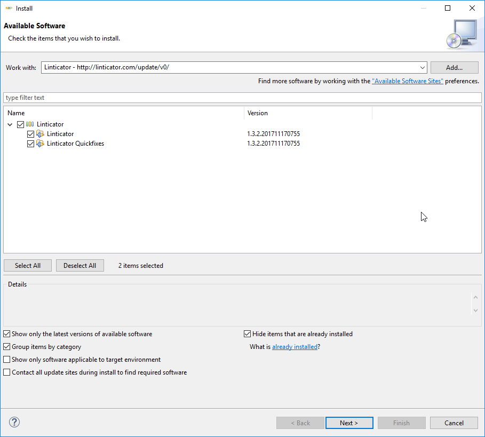Uncheck the Linticator category checkbox

click(x=20, y=124)
